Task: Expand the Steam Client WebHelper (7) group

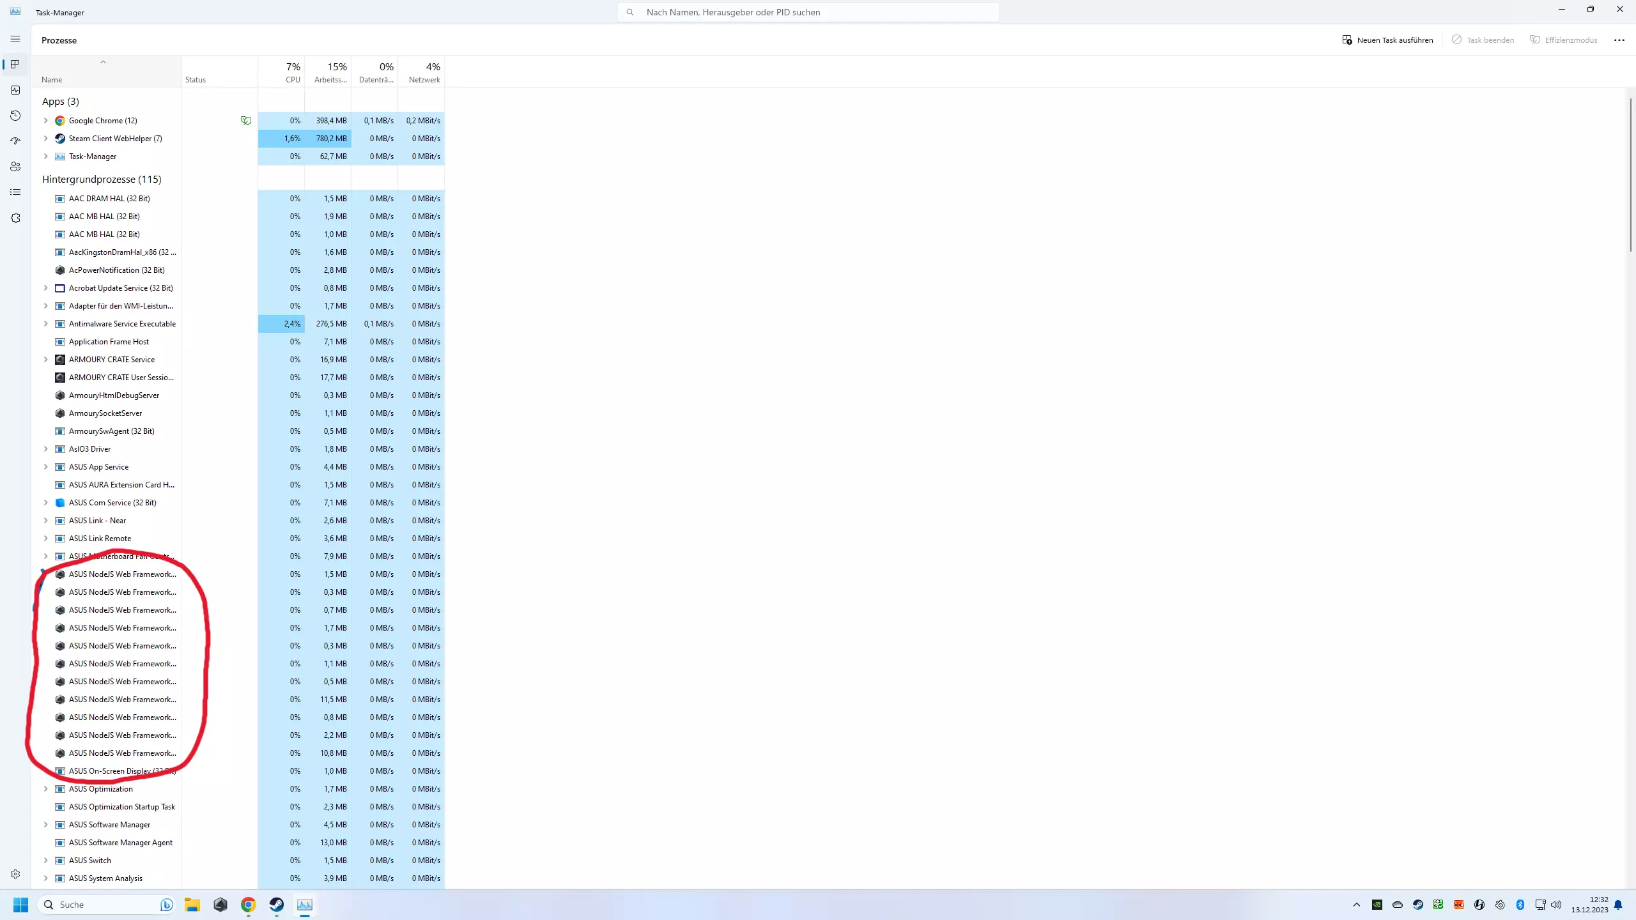Action: tap(45, 139)
